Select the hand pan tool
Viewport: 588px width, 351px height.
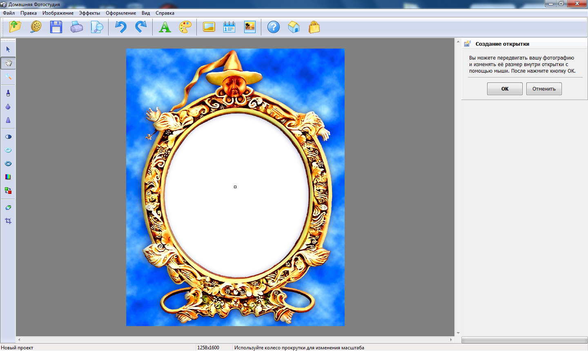(x=8, y=63)
